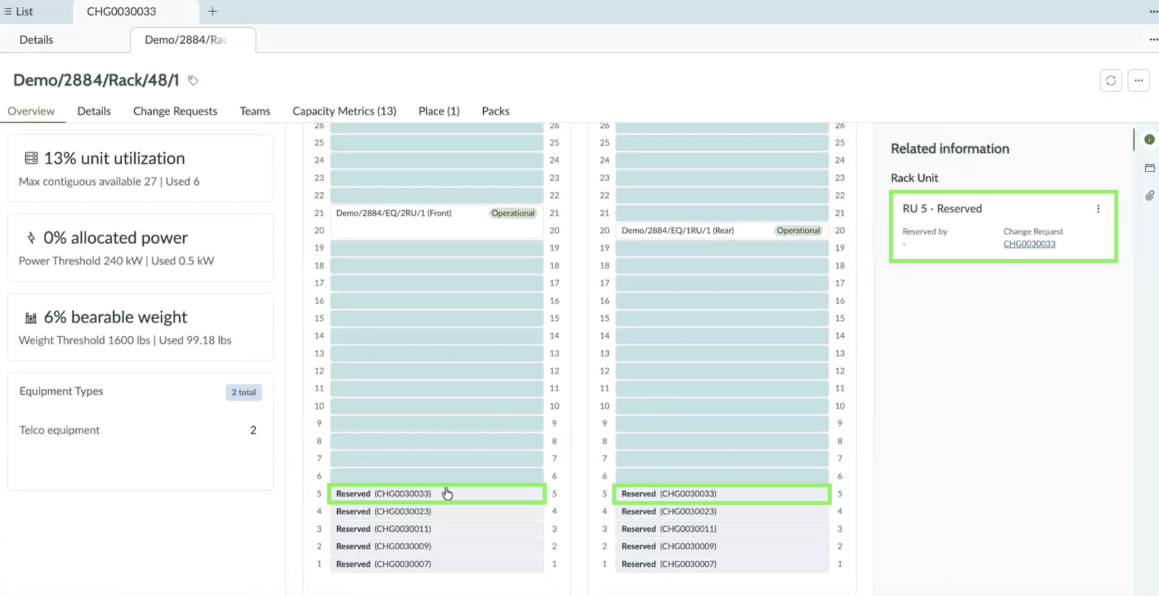This screenshot has height=596, width=1159.
Task: Select front Reserved (CHG0030023) unit 4
Action: point(437,511)
